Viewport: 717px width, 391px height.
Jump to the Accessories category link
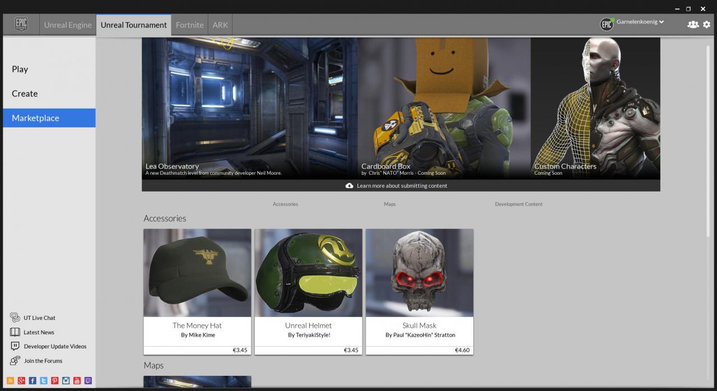pos(285,204)
